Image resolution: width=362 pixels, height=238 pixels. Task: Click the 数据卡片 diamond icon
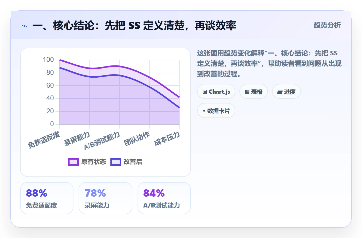(x=204, y=111)
